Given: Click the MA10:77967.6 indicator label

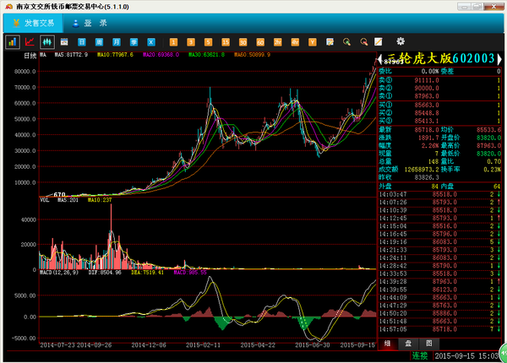Looking at the screenshot, I should click(116, 55).
